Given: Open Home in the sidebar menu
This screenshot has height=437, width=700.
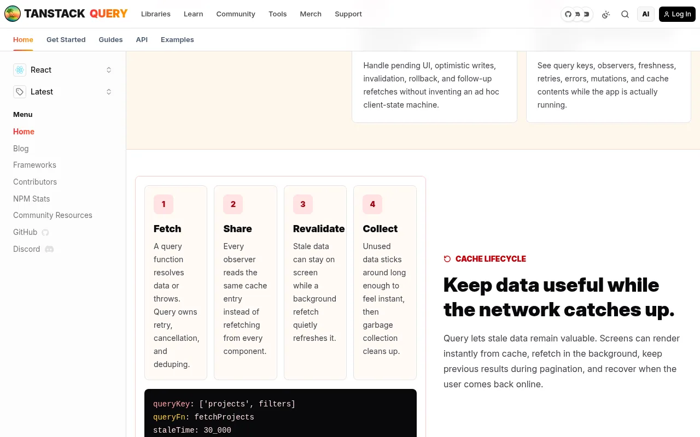Looking at the screenshot, I should pyautogui.click(x=24, y=132).
